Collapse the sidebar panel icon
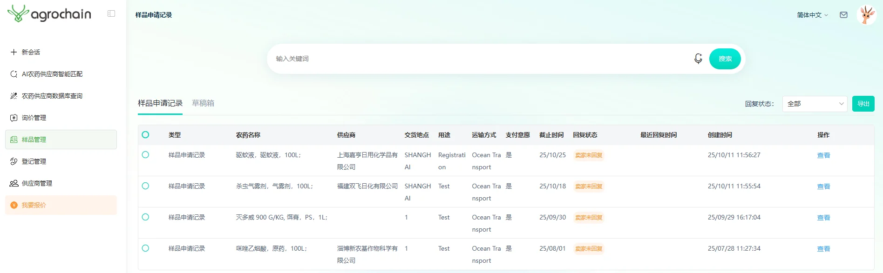The height and width of the screenshot is (273, 883). 111,13
